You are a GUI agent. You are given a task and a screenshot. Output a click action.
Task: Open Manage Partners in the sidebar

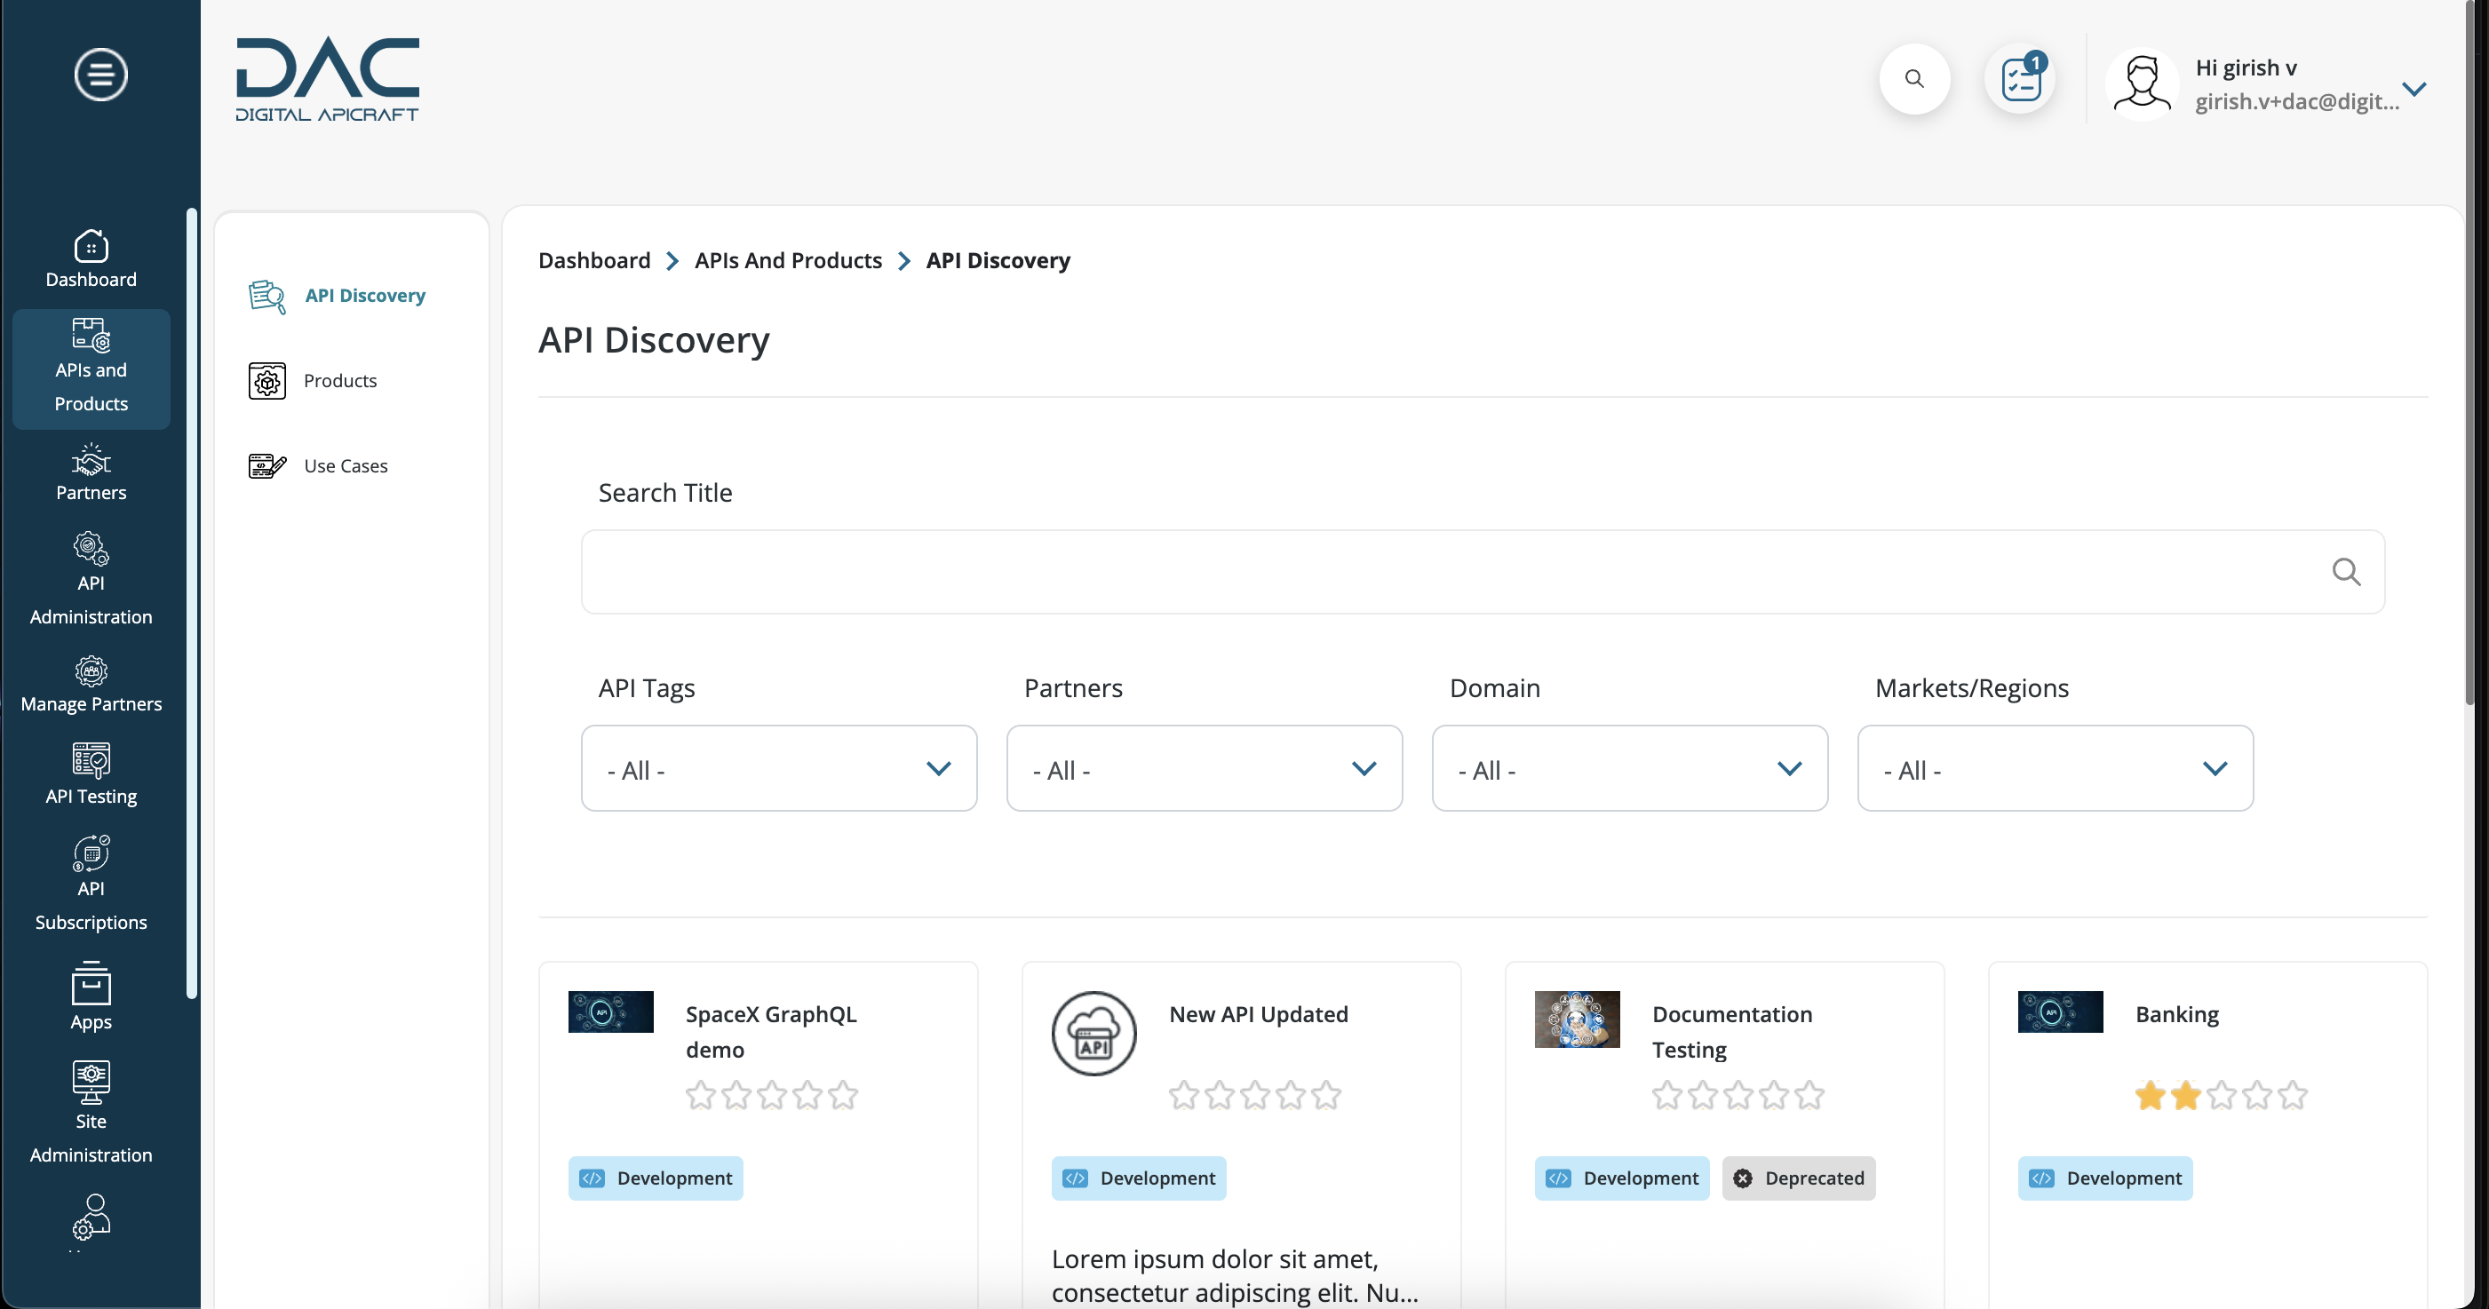[x=91, y=684]
